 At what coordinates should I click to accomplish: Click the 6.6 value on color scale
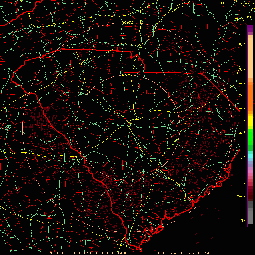tap(242, 82)
